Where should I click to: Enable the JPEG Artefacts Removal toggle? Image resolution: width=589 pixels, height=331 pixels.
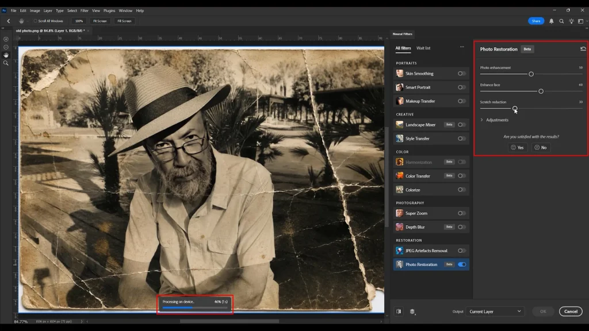click(x=462, y=251)
